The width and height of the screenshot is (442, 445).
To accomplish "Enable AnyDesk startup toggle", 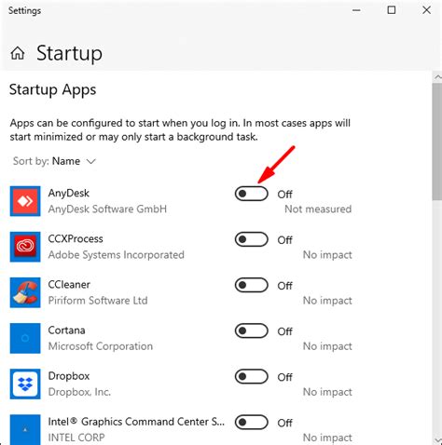I will click(x=251, y=194).
